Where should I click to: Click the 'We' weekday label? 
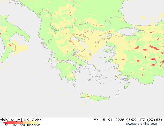click(96, 120)
